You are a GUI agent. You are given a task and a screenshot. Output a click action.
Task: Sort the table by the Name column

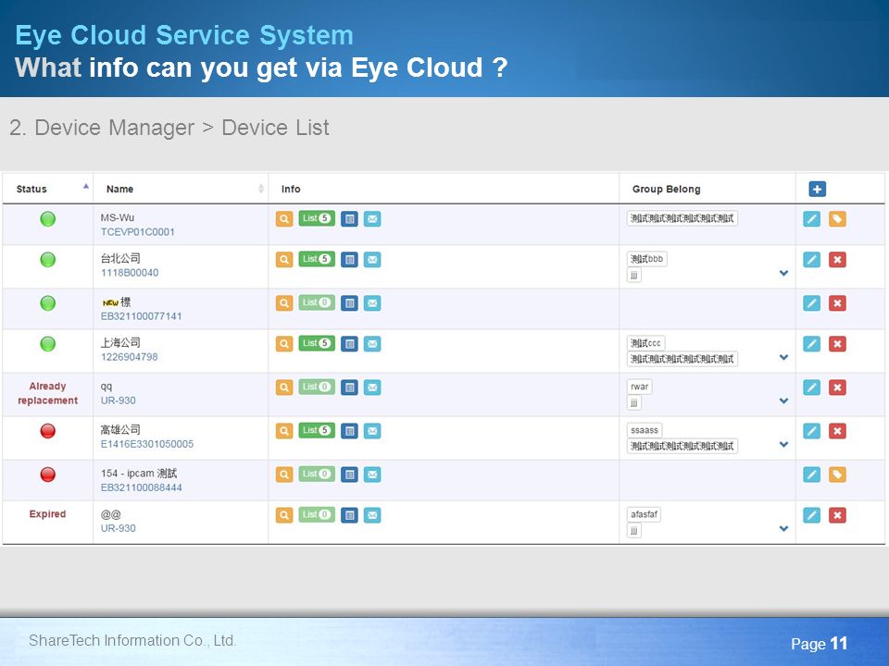(181, 189)
